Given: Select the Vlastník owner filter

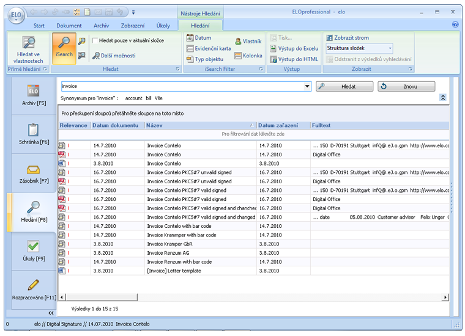Looking at the screenshot, I should click(x=248, y=42).
